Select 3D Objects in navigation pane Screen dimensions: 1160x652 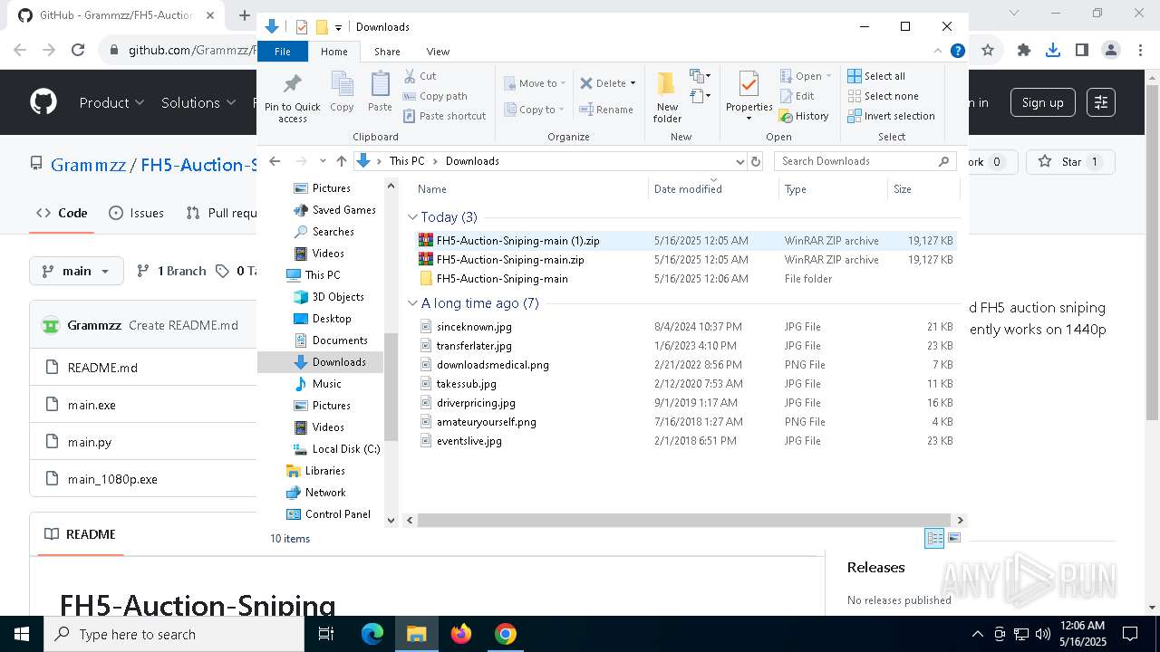[x=329, y=297]
